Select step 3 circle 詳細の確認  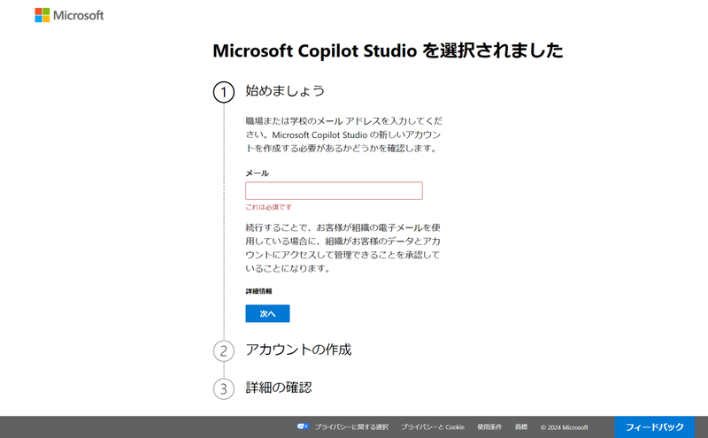224,388
